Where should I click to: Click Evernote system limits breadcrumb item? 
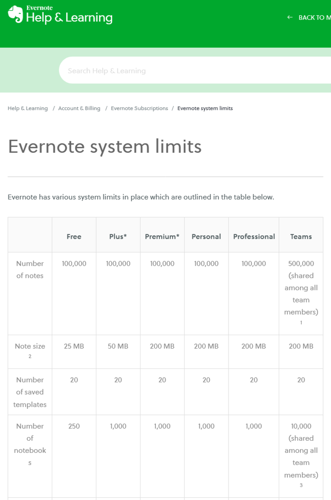tap(205, 108)
